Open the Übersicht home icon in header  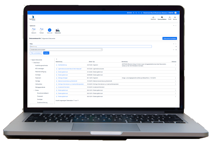pyautogui.click(x=153, y=18)
